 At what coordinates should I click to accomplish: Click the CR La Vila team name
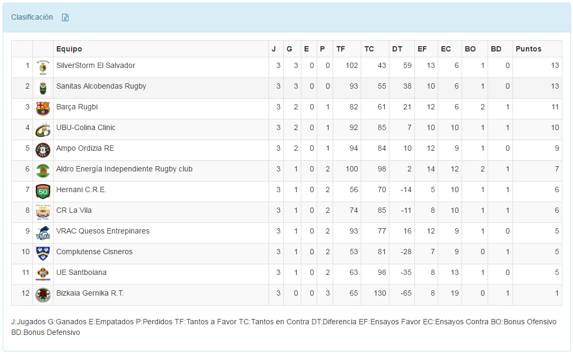74,211
